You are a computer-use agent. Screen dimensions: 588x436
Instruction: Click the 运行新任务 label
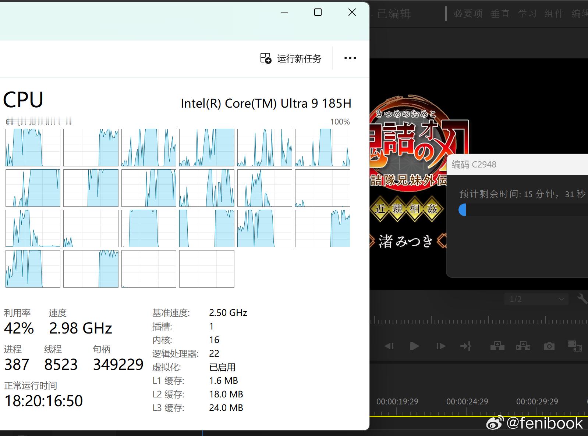(299, 58)
